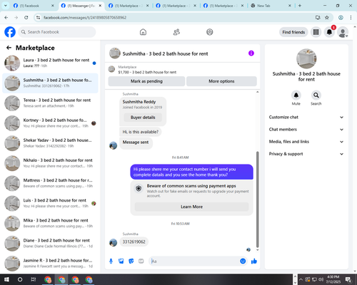Click the attach photo icon
The image size is (357, 285).
point(121,261)
